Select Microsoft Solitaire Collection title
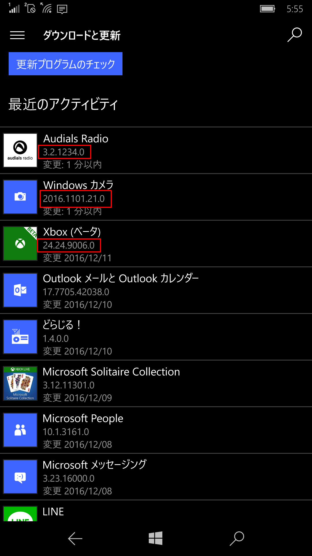312x556 pixels. tap(111, 372)
